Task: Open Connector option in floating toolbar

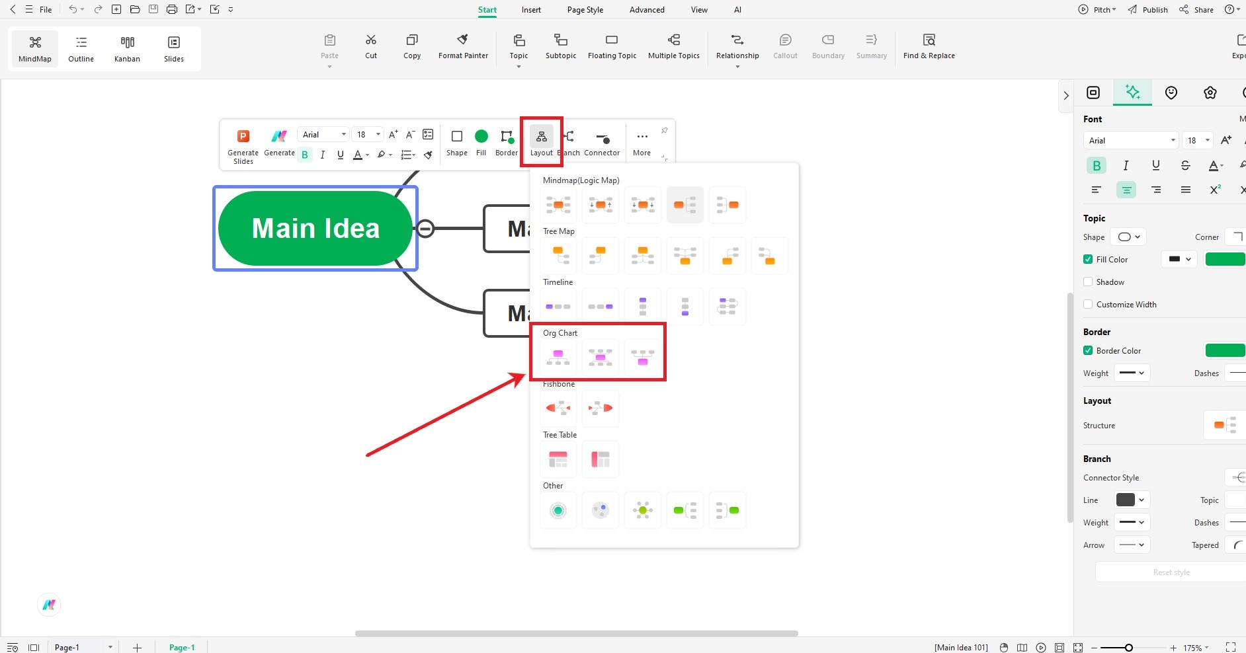Action: click(602, 143)
